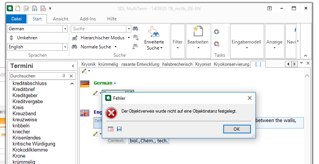Switch to the Ansicht ribbon tab
This screenshot has height=164, width=319.
61,19
